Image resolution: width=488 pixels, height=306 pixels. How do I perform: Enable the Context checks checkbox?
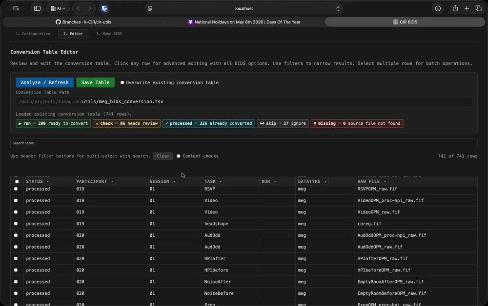[178, 156]
